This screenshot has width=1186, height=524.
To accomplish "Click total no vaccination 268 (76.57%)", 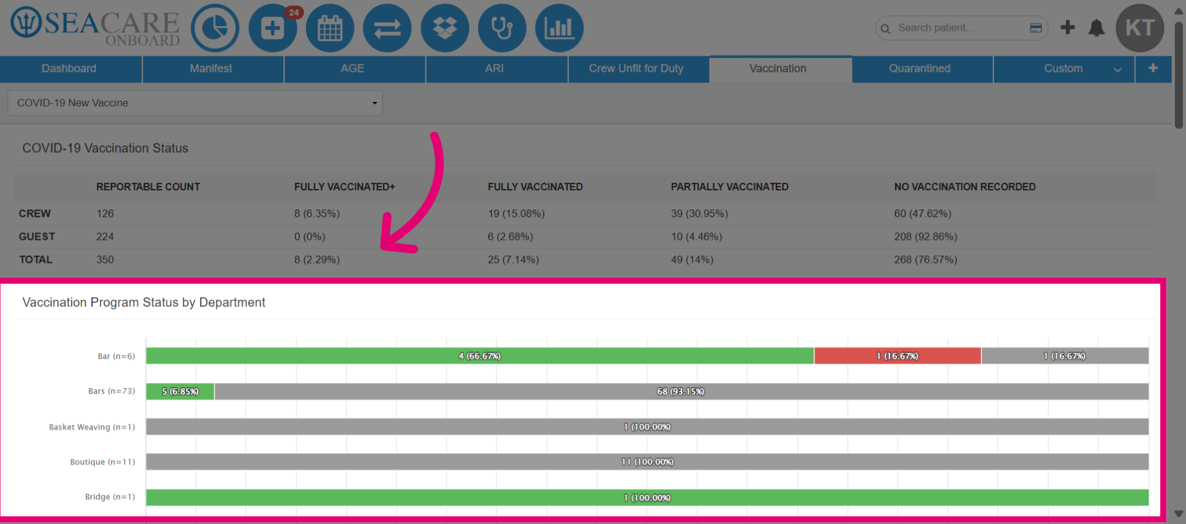I will click(x=925, y=260).
